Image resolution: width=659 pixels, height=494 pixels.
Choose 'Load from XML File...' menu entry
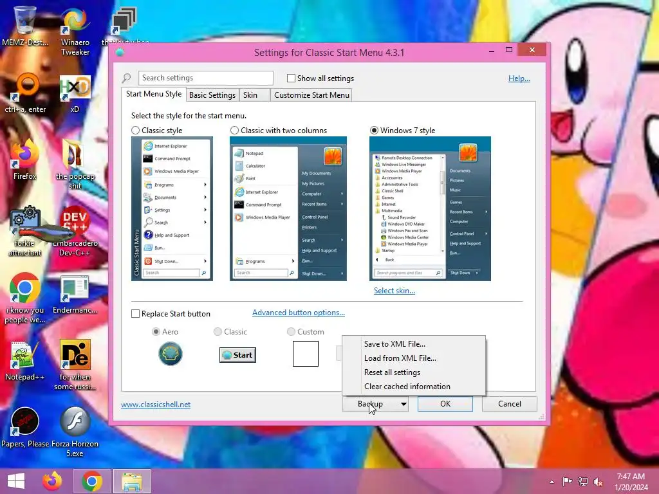[x=414, y=358]
